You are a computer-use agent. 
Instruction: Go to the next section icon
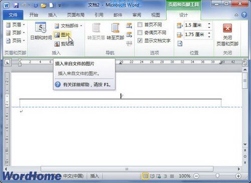pyautogui.click(x=129, y=34)
